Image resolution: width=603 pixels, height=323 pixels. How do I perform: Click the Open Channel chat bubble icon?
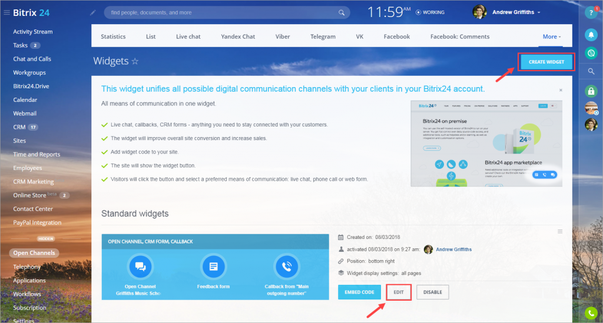[x=140, y=267]
